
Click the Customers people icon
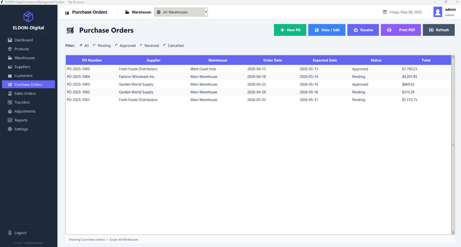click(10, 76)
